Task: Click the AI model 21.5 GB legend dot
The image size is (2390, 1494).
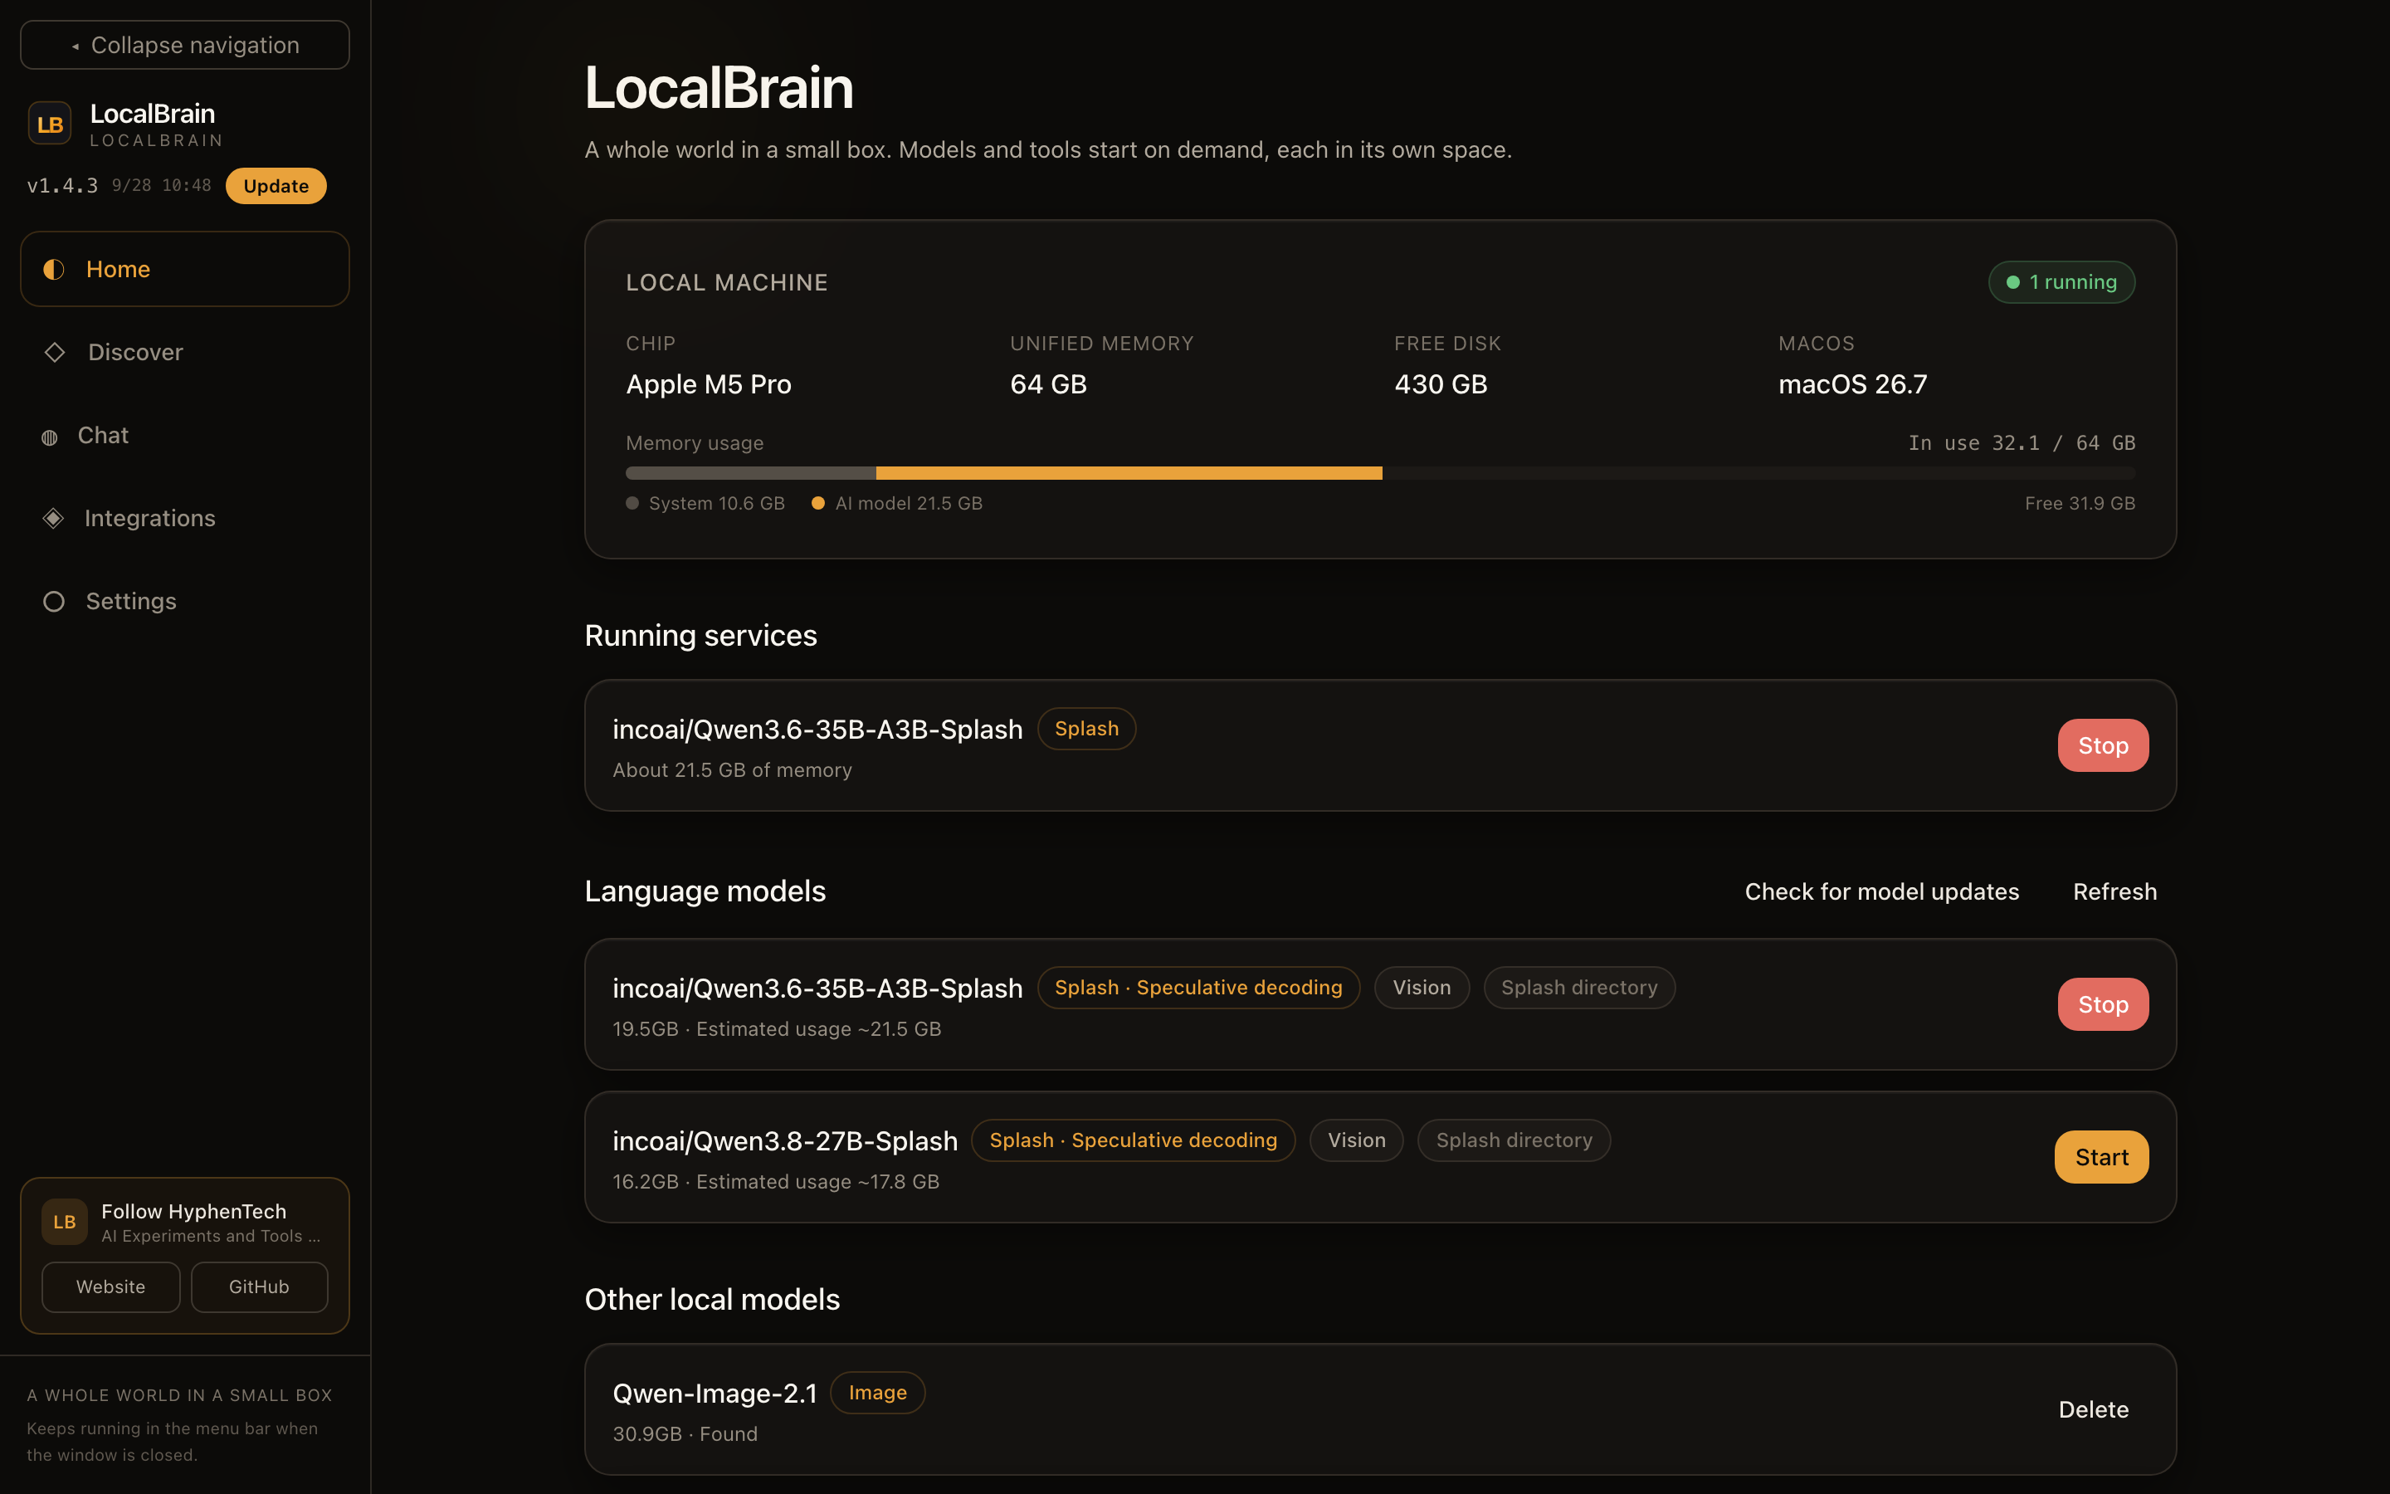Action: tap(817, 503)
